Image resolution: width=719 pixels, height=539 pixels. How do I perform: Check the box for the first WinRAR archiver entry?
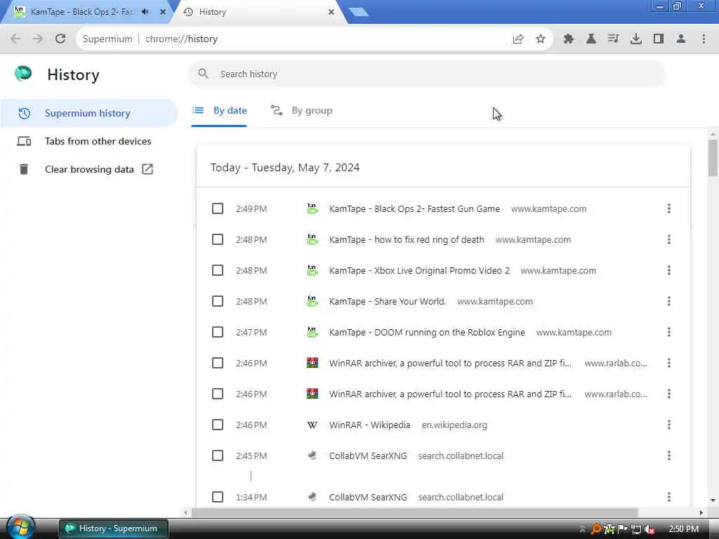pyautogui.click(x=218, y=363)
